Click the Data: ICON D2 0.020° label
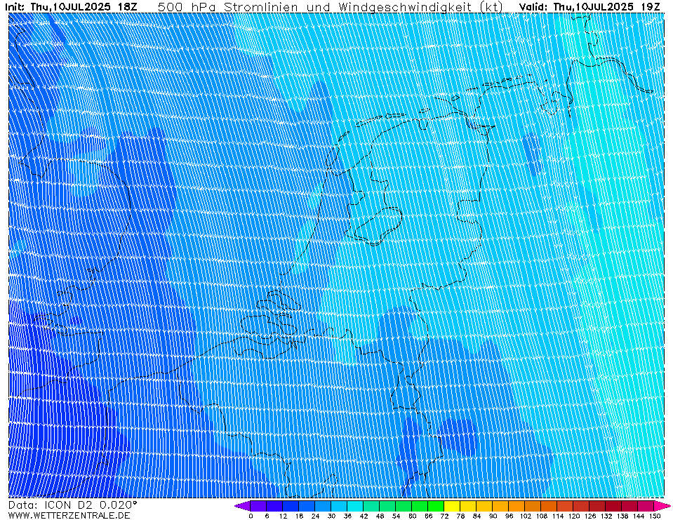 click(x=72, y=505)
